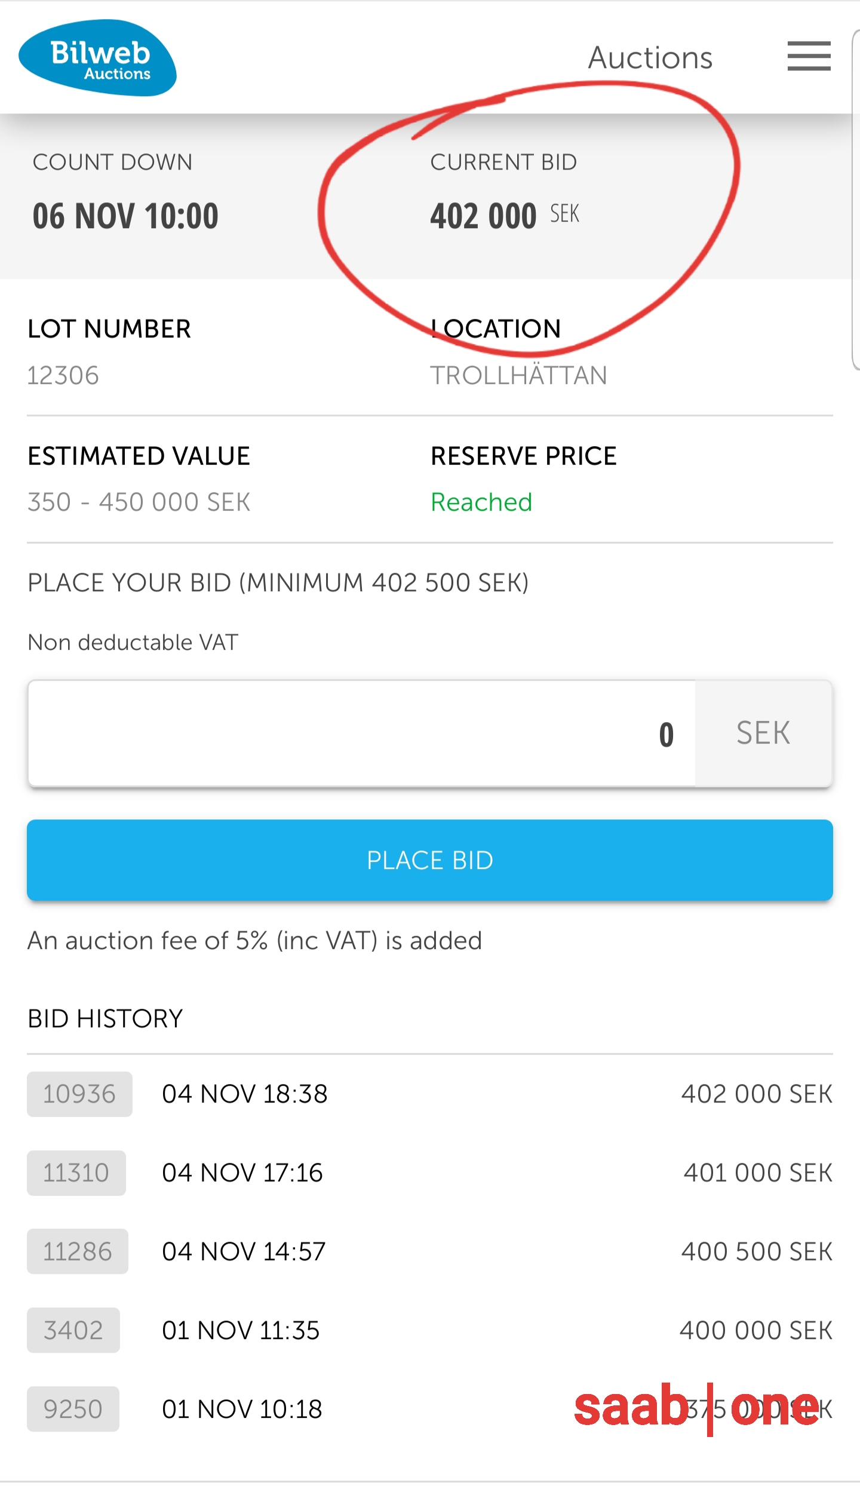
Task: Click the Trollhättan location text
Action: pos(518,376)
